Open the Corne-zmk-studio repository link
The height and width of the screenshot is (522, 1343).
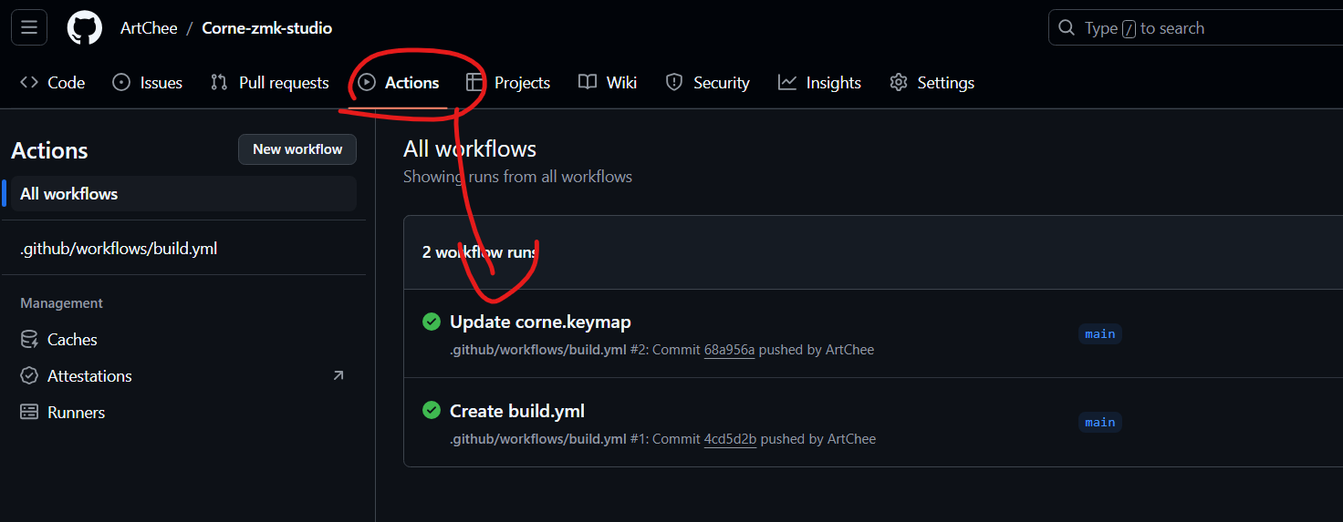(266, 28)
